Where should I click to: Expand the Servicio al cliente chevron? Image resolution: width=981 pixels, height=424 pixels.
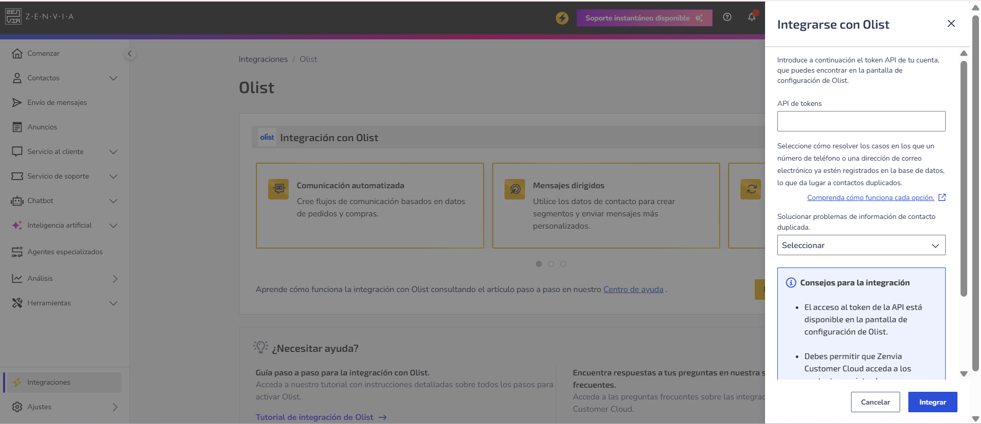(114, 152)
